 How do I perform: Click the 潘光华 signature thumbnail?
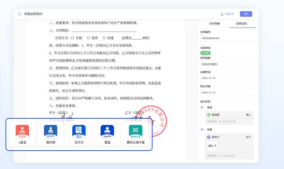point(212,146)
